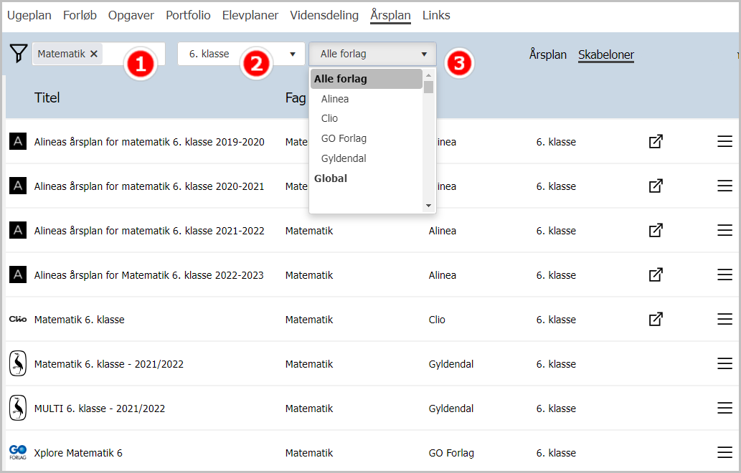Remove the Matematik subject filter tag

point(93,54)
